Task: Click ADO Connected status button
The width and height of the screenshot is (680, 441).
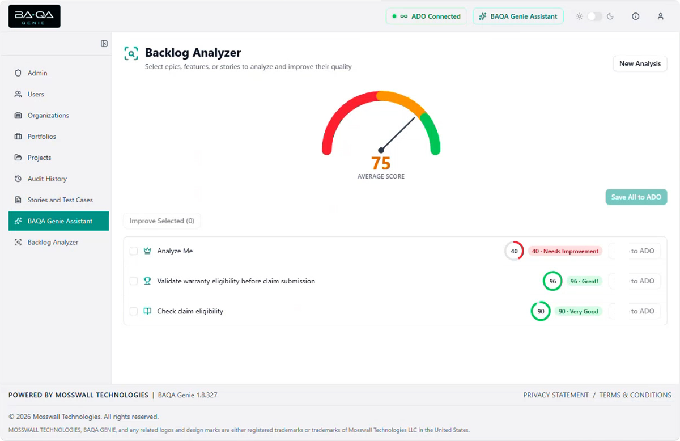Action: [x=426, y=16]
